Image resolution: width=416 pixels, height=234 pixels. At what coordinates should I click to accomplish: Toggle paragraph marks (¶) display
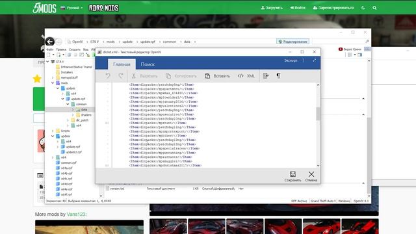point(278,76)
